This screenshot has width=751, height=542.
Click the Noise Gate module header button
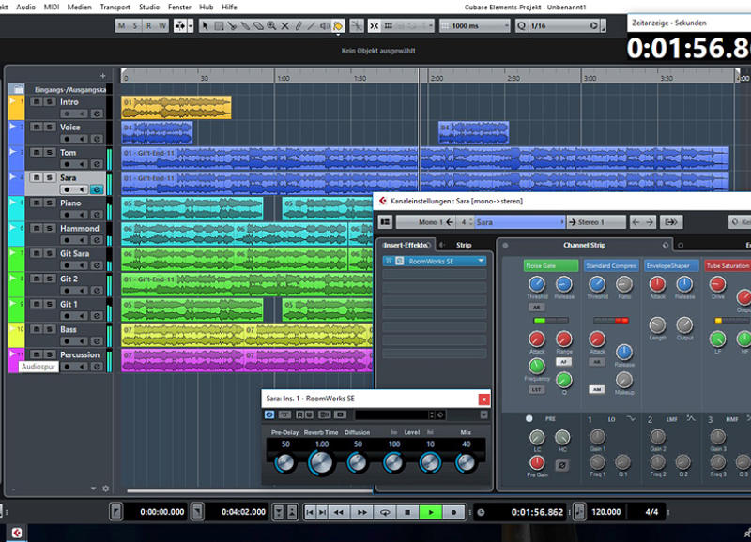[x=550, y=266]
